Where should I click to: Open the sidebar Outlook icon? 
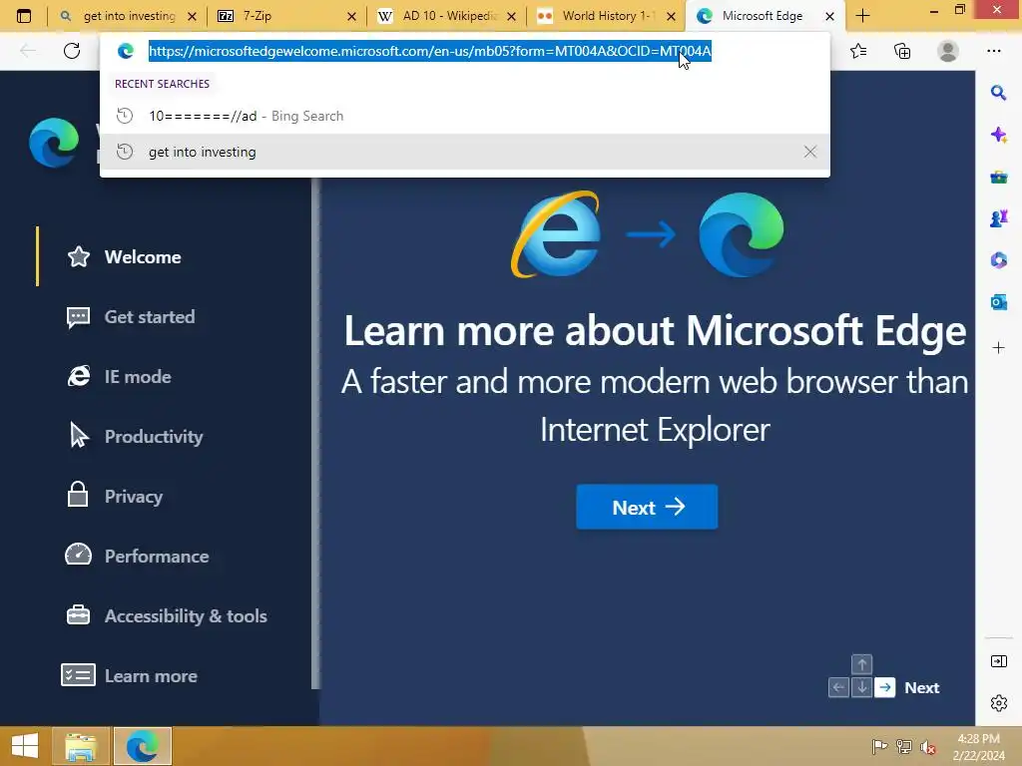point(998,302)
